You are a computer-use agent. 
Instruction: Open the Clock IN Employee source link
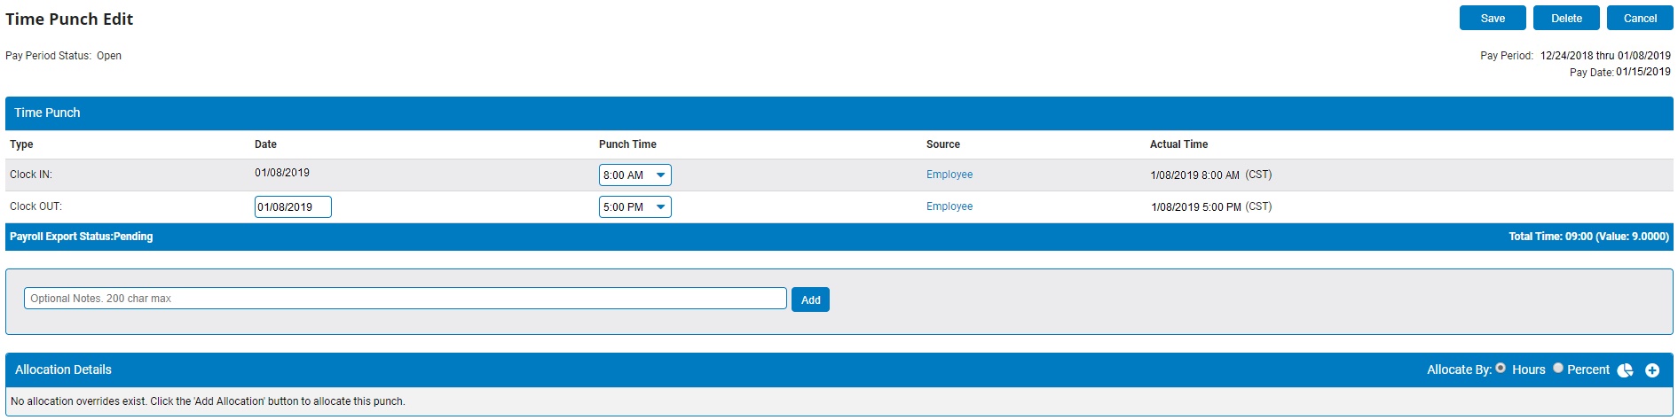[x=949, y=175]
